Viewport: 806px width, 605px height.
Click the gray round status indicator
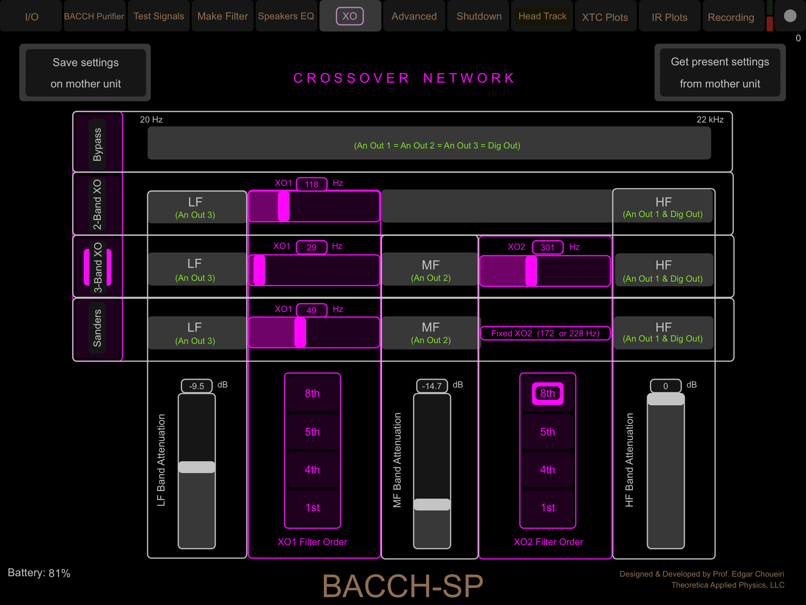790,16
